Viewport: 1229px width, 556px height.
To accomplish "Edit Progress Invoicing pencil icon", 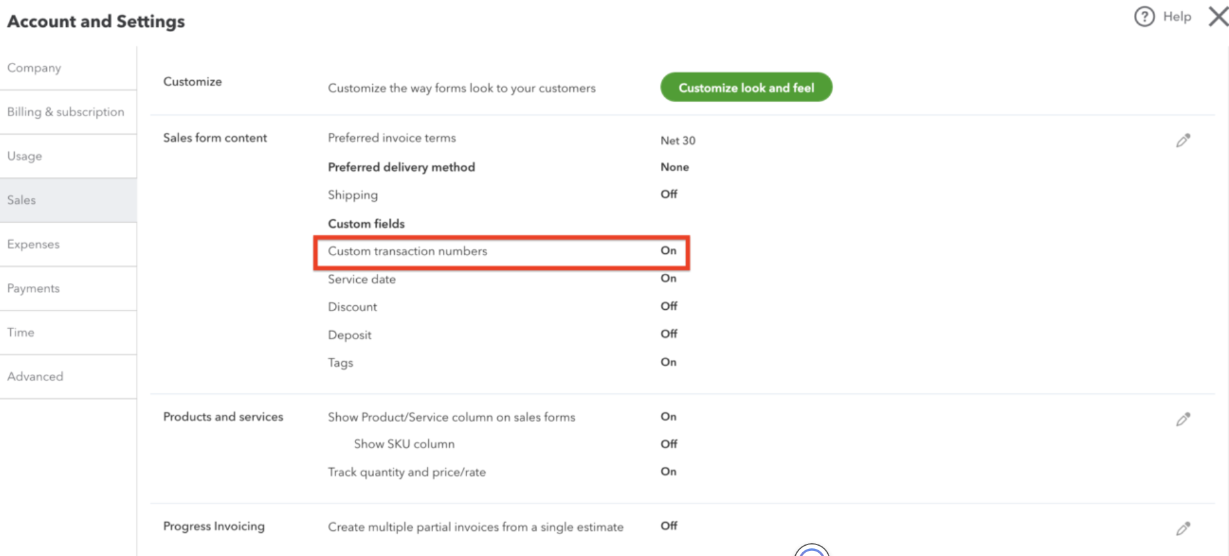I will [x=1183, y=528].
